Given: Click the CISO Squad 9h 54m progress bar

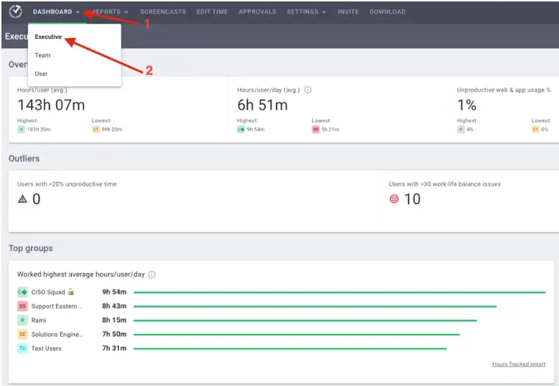Looking at the screenshot, I should coord(339,292).
